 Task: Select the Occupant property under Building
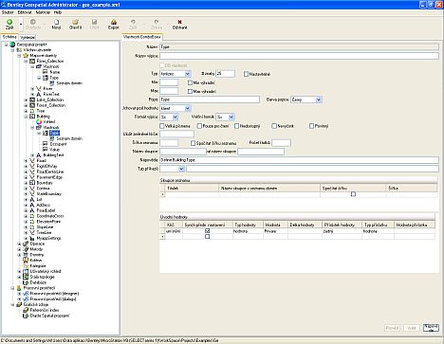point(58,144)
